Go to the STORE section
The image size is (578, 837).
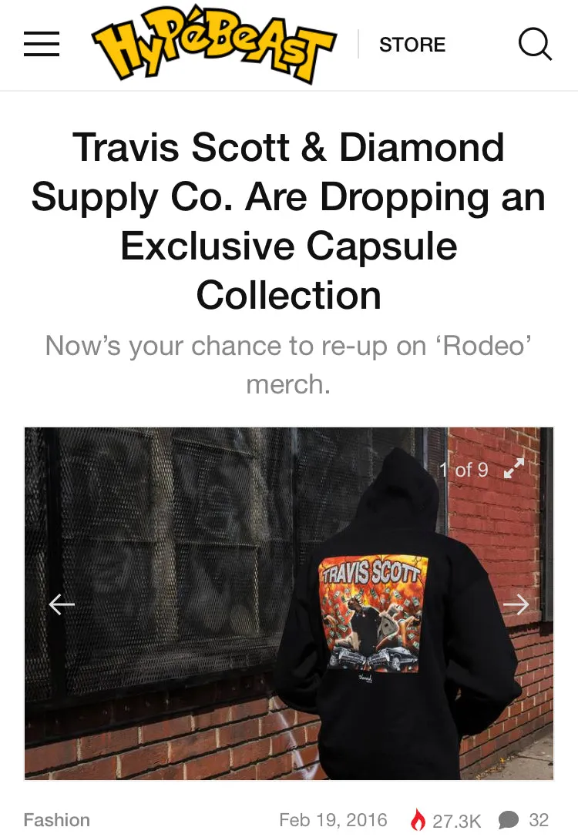tap(412, 45)
